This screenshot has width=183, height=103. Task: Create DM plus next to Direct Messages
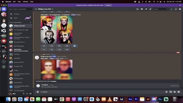click(x=30, y=22)
